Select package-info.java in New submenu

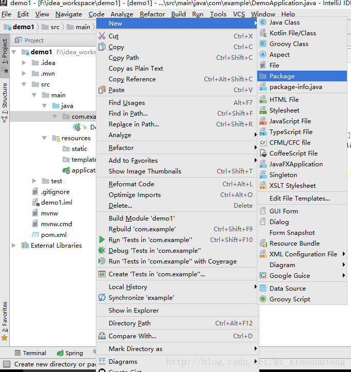[302, 87]
